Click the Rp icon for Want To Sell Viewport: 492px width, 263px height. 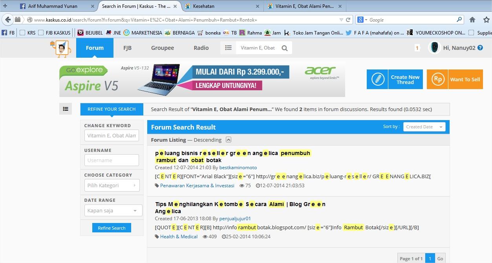click(x=437, y=79)
